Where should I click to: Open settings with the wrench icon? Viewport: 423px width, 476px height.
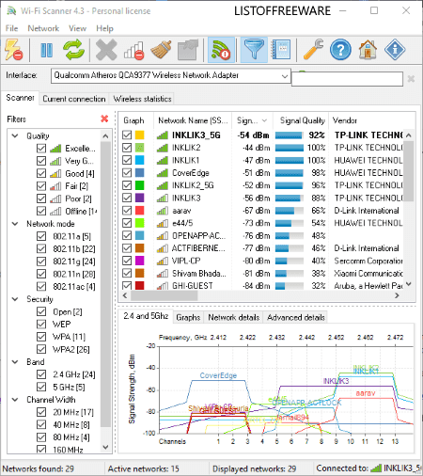313,50
